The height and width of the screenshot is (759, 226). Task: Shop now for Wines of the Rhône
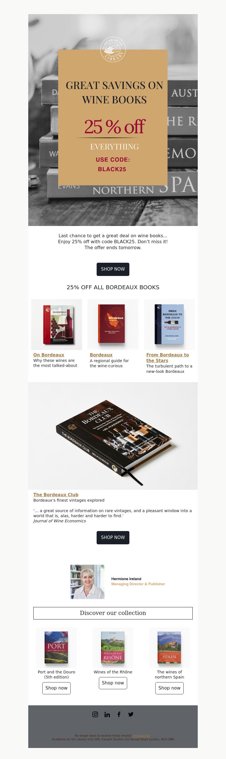click(x=113, y=683)
